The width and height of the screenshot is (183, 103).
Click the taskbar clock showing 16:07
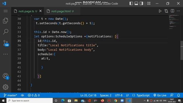pos(172,100)
